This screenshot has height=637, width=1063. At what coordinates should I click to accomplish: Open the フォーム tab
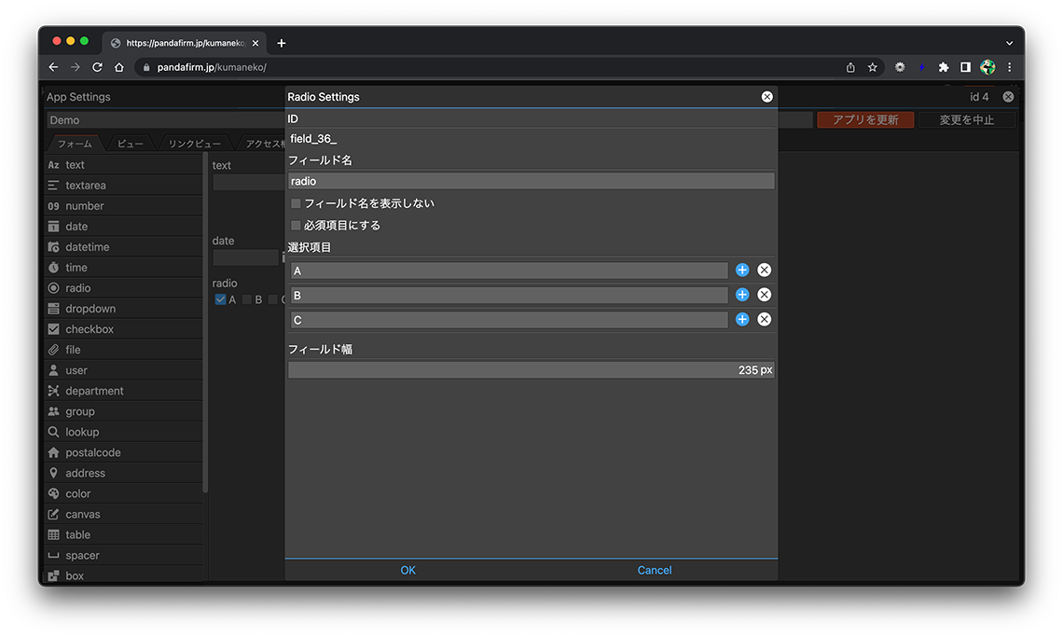(x=75, y=145)
